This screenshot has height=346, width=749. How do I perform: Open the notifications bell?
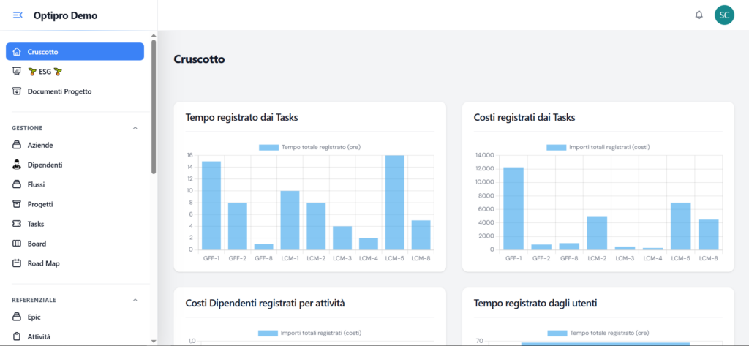[699, 15]
